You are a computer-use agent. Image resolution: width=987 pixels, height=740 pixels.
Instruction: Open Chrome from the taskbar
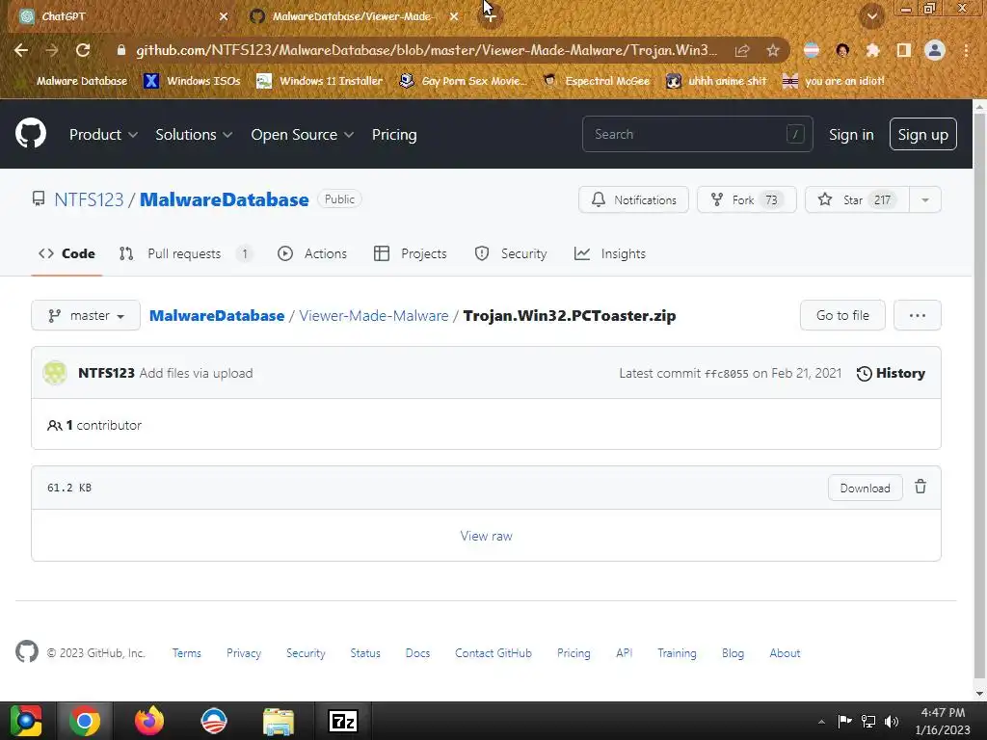click(85, 721)
